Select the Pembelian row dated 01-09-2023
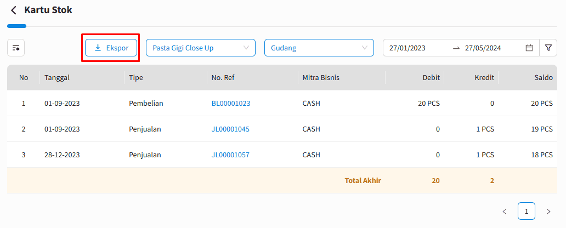 click(x=282, y=104)
